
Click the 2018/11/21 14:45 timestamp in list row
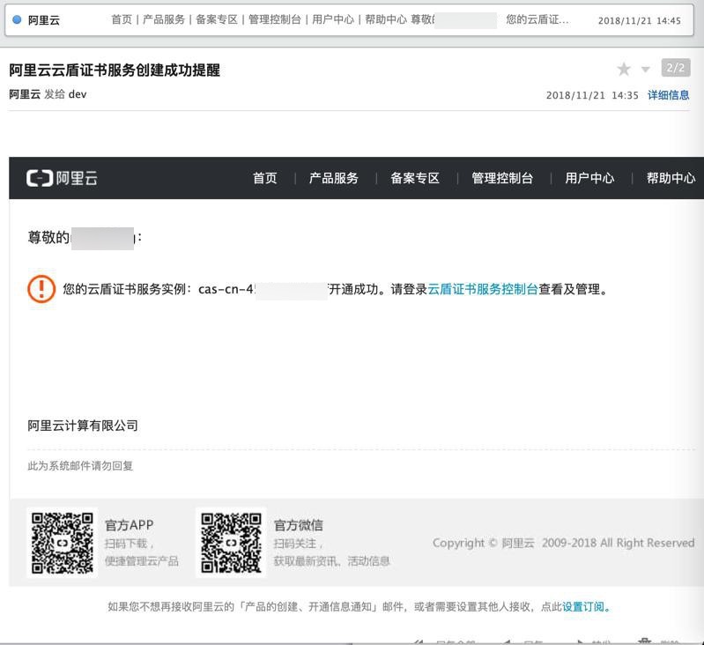640,20
